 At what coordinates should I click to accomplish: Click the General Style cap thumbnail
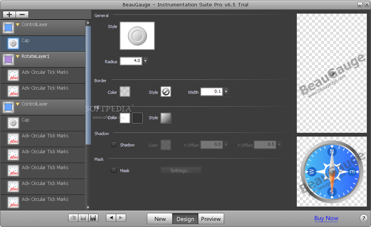tap(137, 36)
